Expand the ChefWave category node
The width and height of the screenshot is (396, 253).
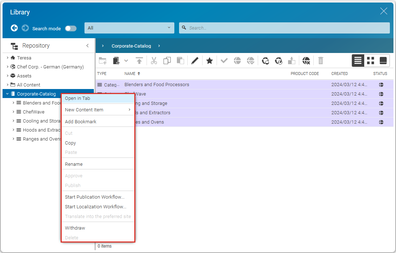[x=13, y=112]
